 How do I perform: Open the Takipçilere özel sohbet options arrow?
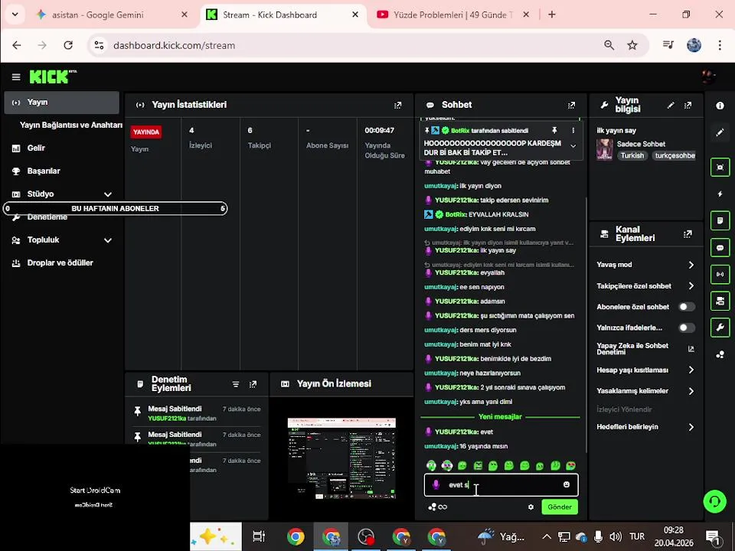tap(691, 285)
